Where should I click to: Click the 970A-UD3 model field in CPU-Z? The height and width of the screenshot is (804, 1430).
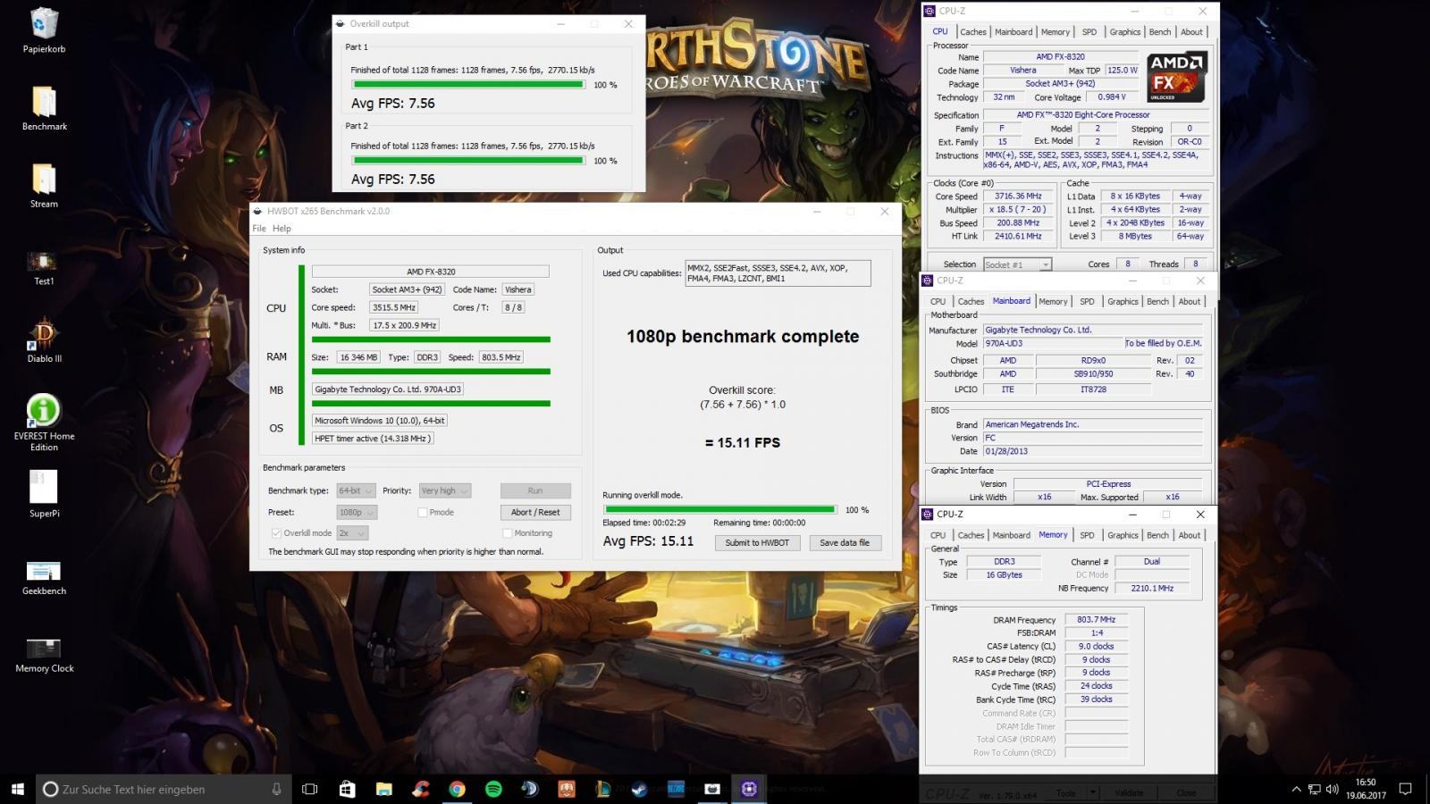coord(1052,343)
